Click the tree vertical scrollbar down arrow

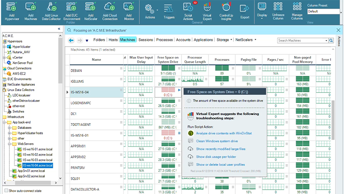(60, 178)
